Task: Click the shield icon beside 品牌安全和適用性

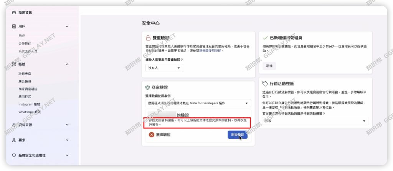Action: 14,155
